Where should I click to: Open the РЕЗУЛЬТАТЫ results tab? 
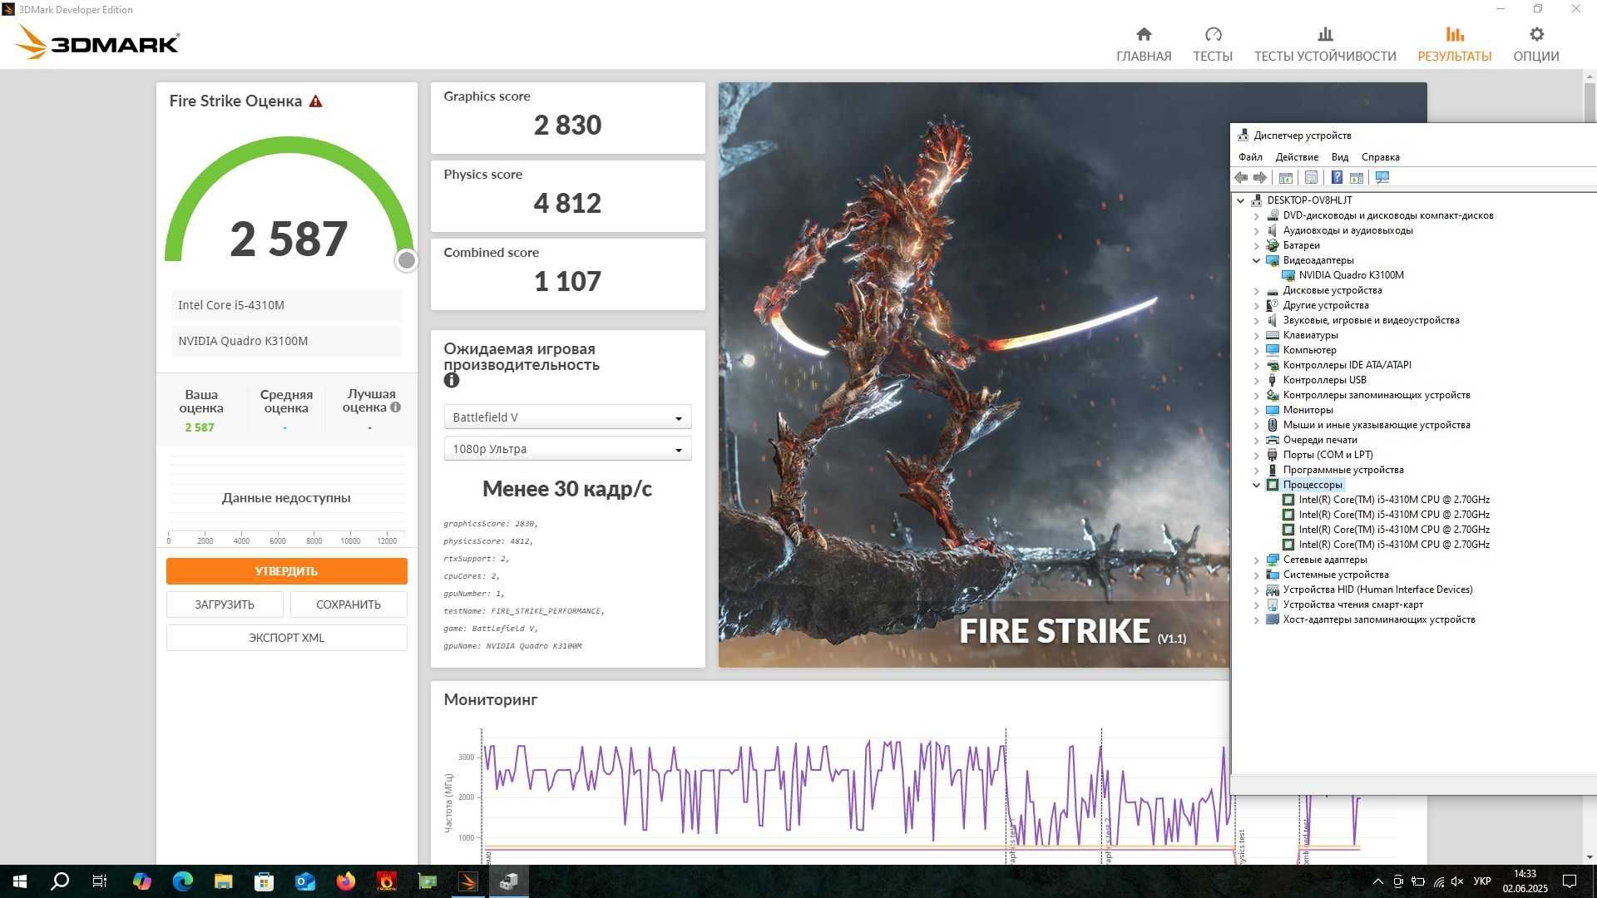[1455, 44]
